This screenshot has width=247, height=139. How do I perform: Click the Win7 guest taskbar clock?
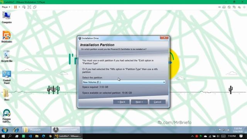tap(238, 130)
